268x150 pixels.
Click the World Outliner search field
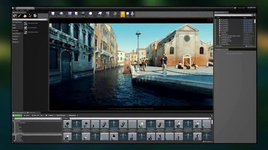(x=234, y=15)
